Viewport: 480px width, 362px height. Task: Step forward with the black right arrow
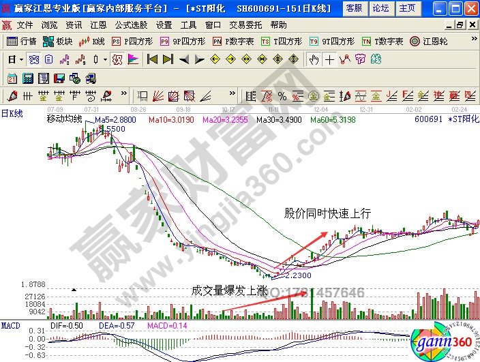point(199,59)
